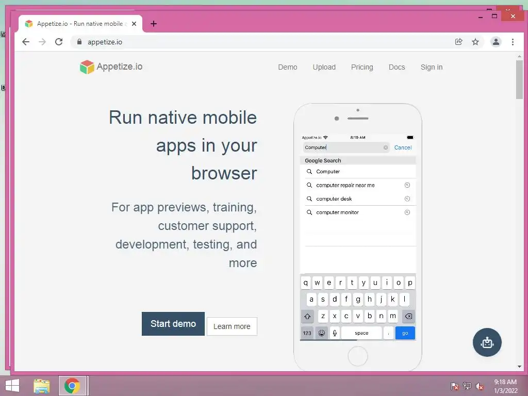
Task: View site info via padlock icon
Action: [79, 42]
